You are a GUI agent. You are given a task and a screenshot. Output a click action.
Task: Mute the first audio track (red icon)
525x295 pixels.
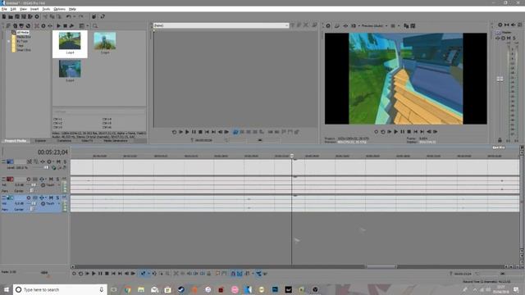(51, 179)
